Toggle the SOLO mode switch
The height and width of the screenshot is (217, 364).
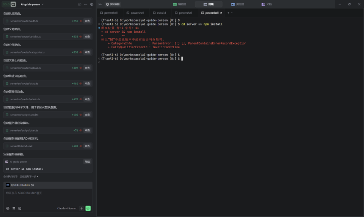tap(9, 4)
